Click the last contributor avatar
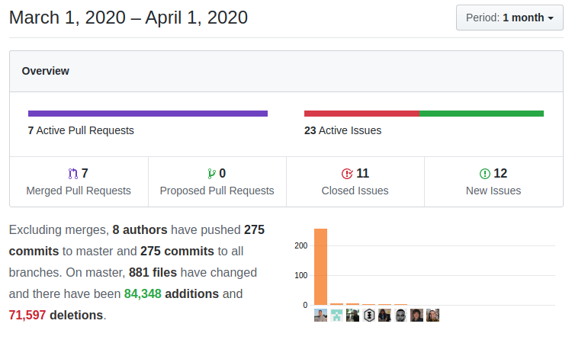 click(x=433, y=316)
